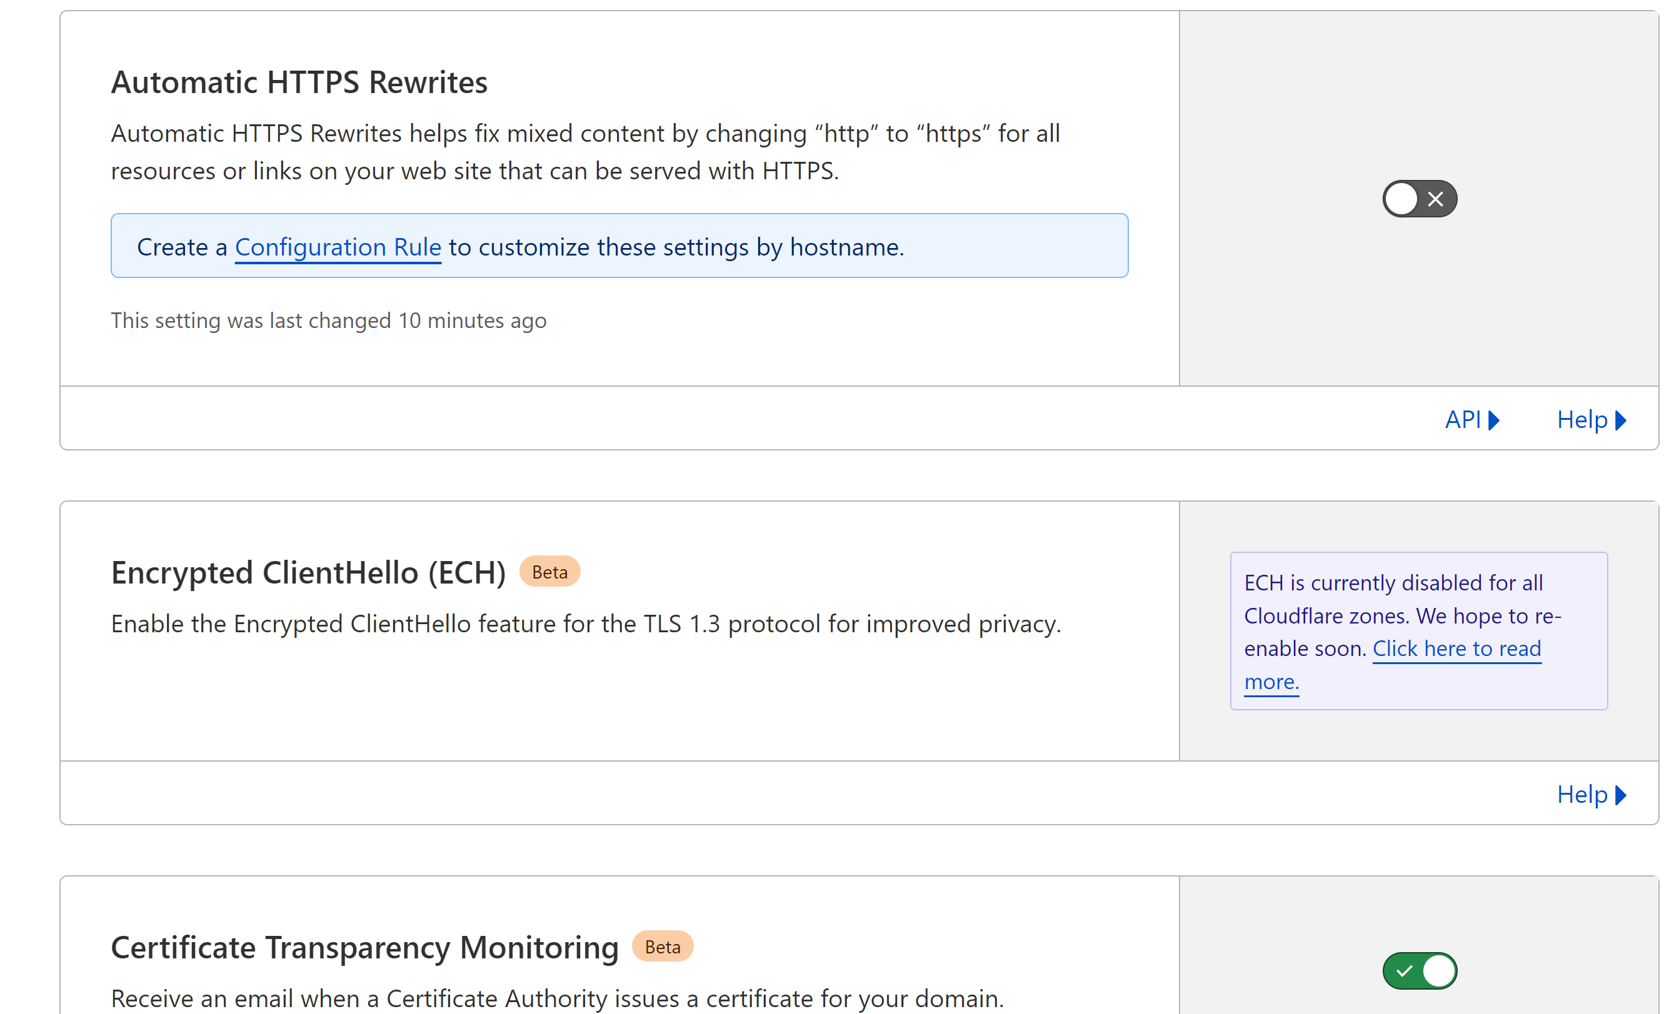
Task: Click the checkmark icon in the green toggle
Action: (x=1405, y=970)
